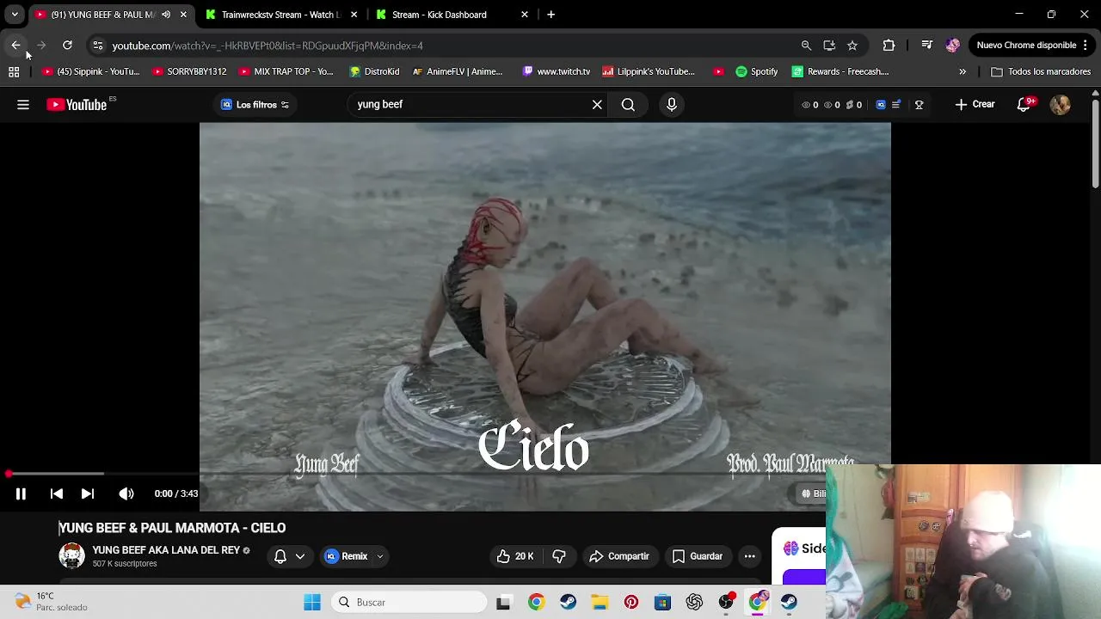Open the Chrome profile avatar

(952, 46)
